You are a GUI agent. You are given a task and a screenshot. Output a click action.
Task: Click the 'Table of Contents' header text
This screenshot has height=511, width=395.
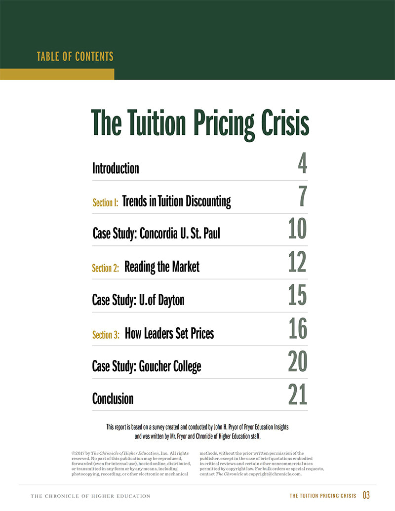75,56
